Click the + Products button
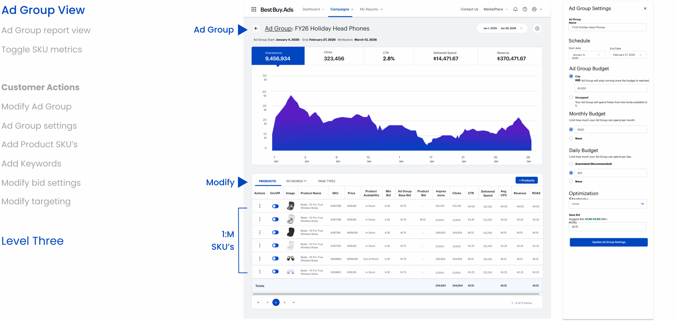676x321 pixels. click(527, 180)
